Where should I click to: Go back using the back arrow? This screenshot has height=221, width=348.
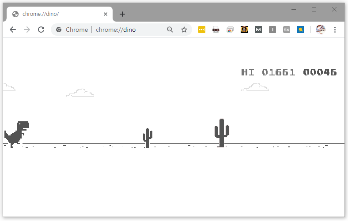pos(13,30)
